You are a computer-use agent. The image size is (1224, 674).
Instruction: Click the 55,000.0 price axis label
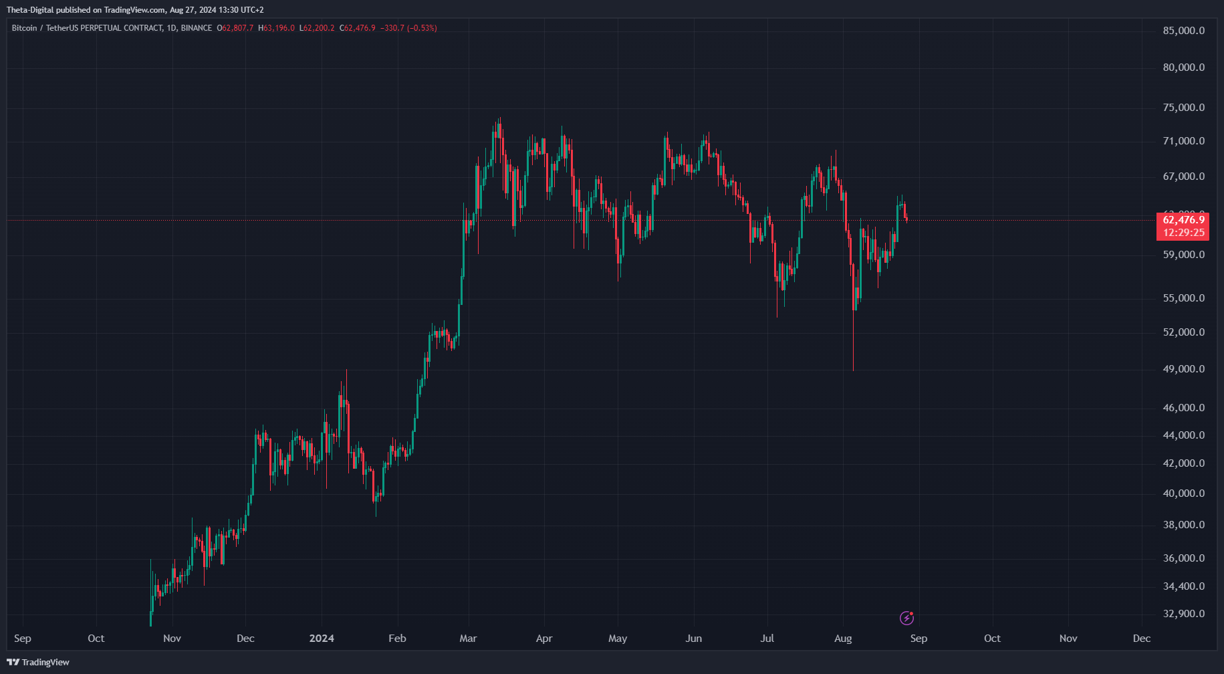point(1184,298)
